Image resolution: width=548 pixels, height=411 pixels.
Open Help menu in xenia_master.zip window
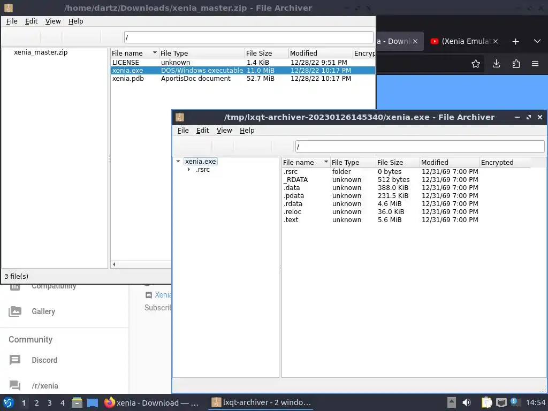pos(75,21)
